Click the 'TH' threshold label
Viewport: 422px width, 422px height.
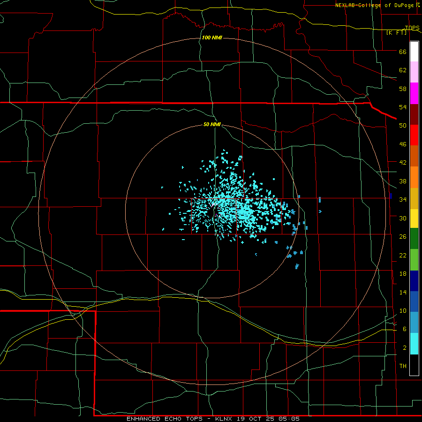tap(403, 366)
